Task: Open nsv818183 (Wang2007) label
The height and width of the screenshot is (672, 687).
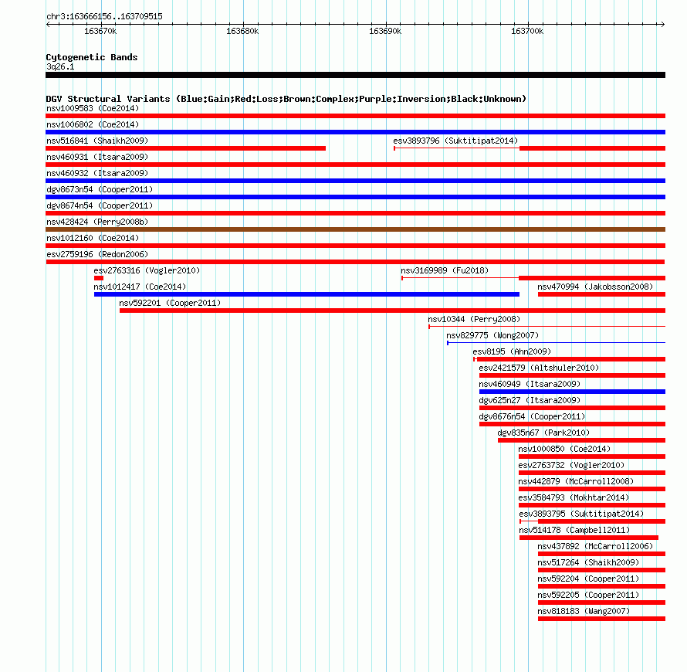Action: [584, 611]
